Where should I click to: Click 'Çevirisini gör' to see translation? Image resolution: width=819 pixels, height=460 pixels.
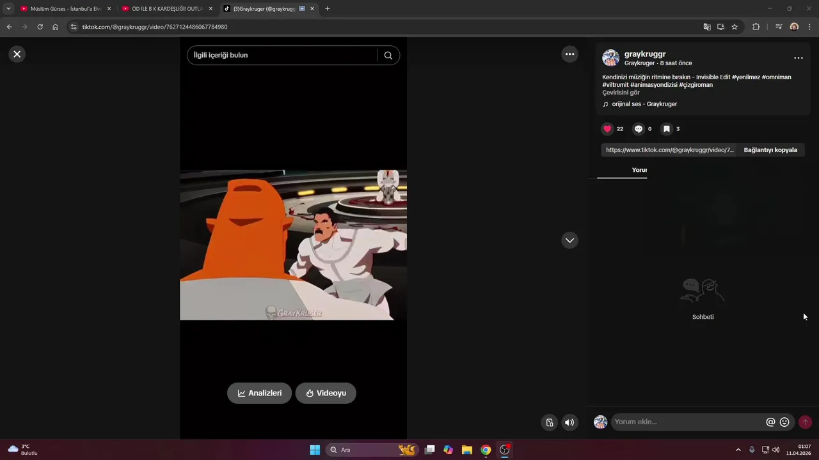coord(621,93)
